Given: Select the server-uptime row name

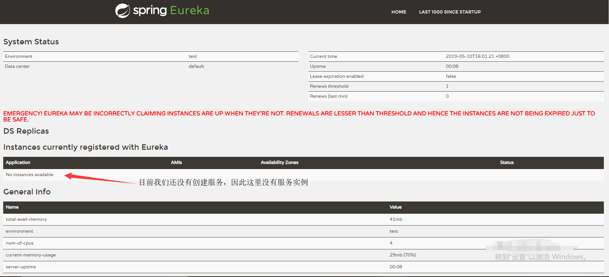Looking at the screenshot, I should tap(21, 267).
